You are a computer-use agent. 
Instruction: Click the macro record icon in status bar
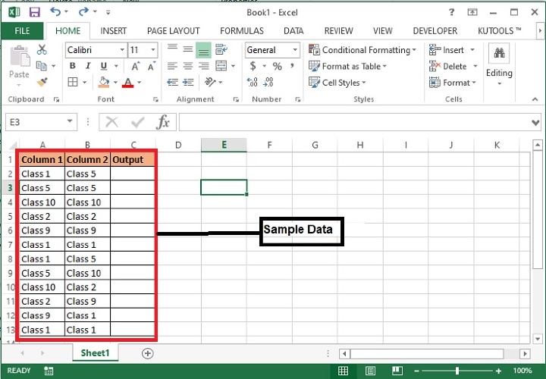click(x=49, y=371)
